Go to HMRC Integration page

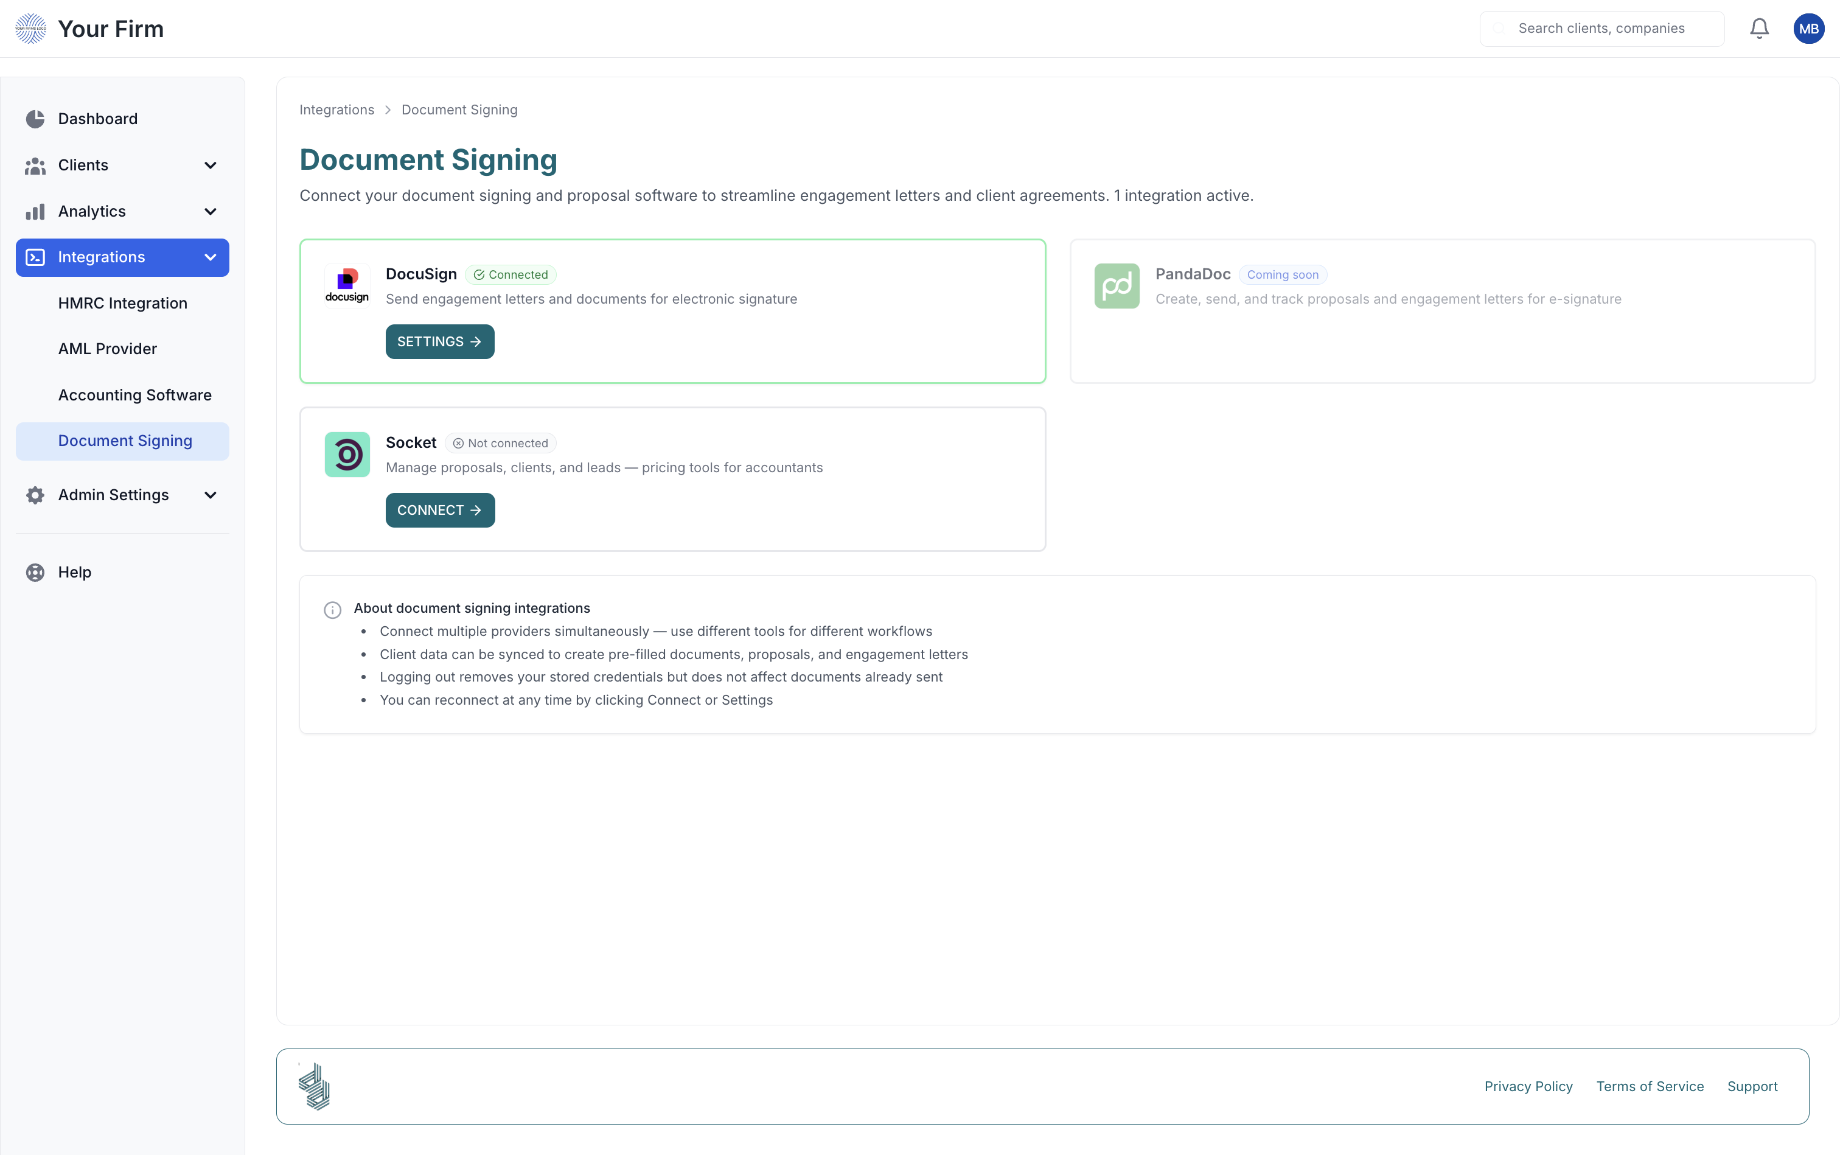pyautogui.click(x=122, y=303)
